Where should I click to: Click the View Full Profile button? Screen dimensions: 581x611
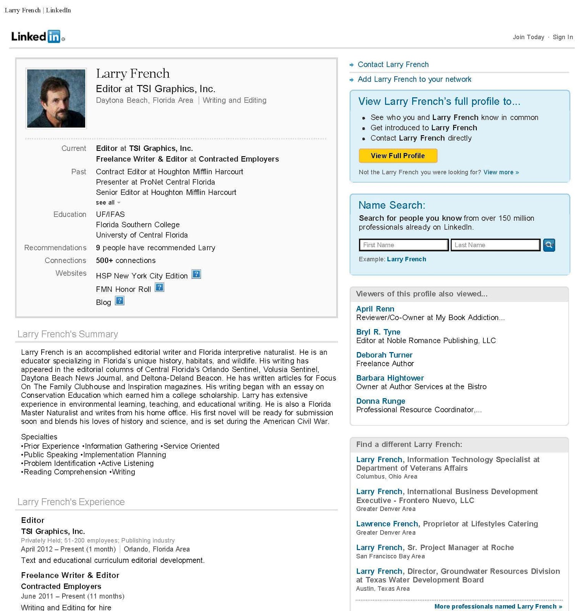click(x=398, y=156)
